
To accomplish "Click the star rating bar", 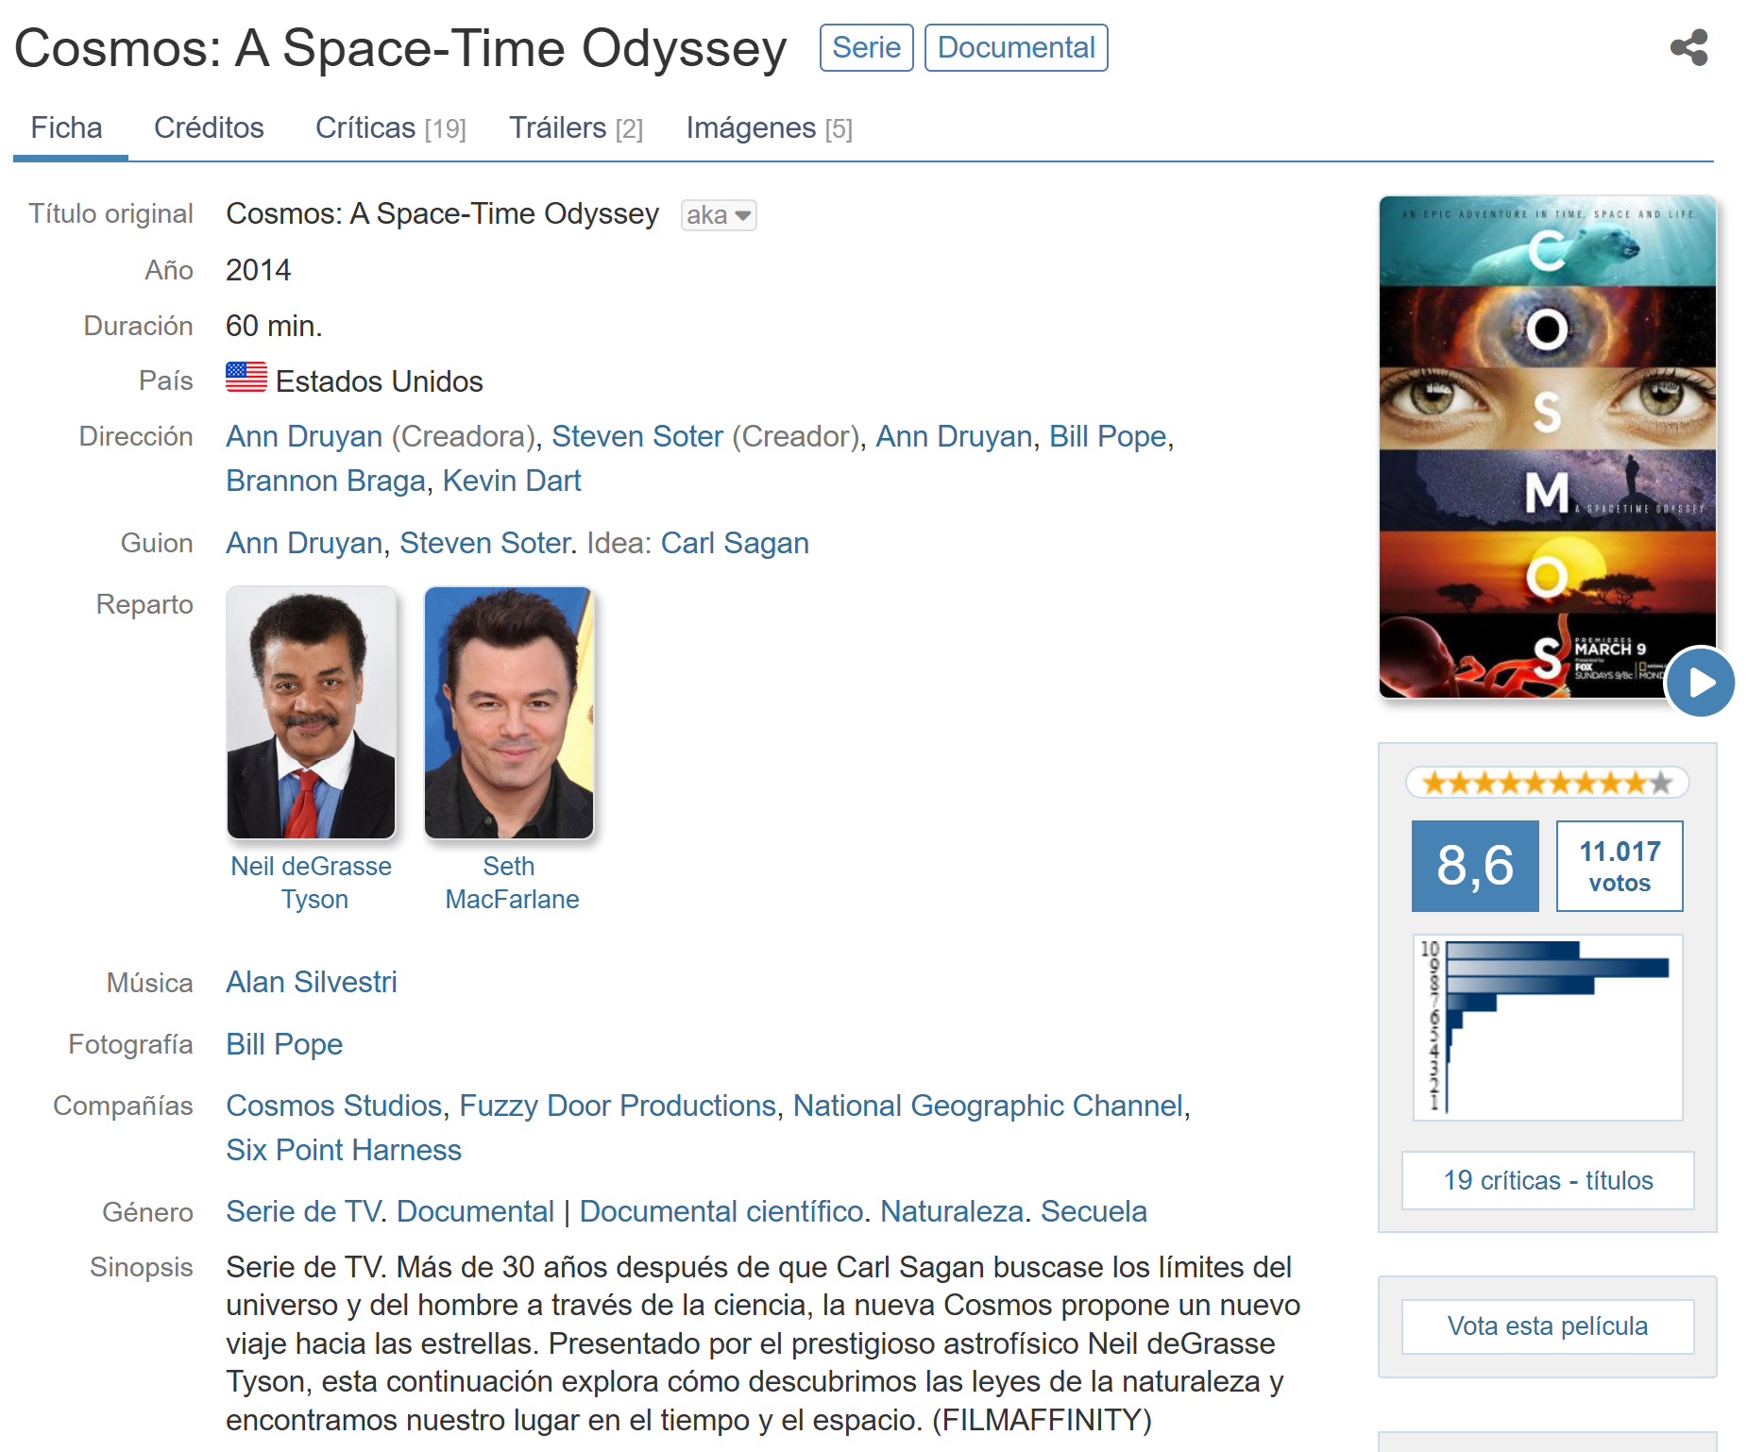I will coord(1547,783).
